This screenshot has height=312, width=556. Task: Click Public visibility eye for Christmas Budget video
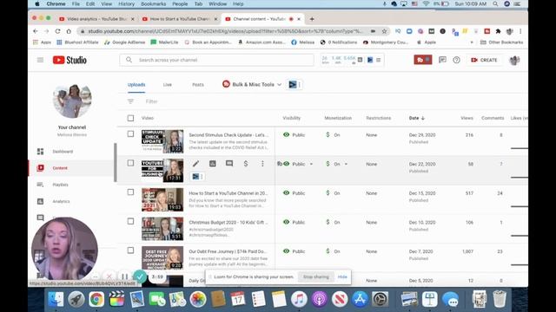[x=286, y=222]
